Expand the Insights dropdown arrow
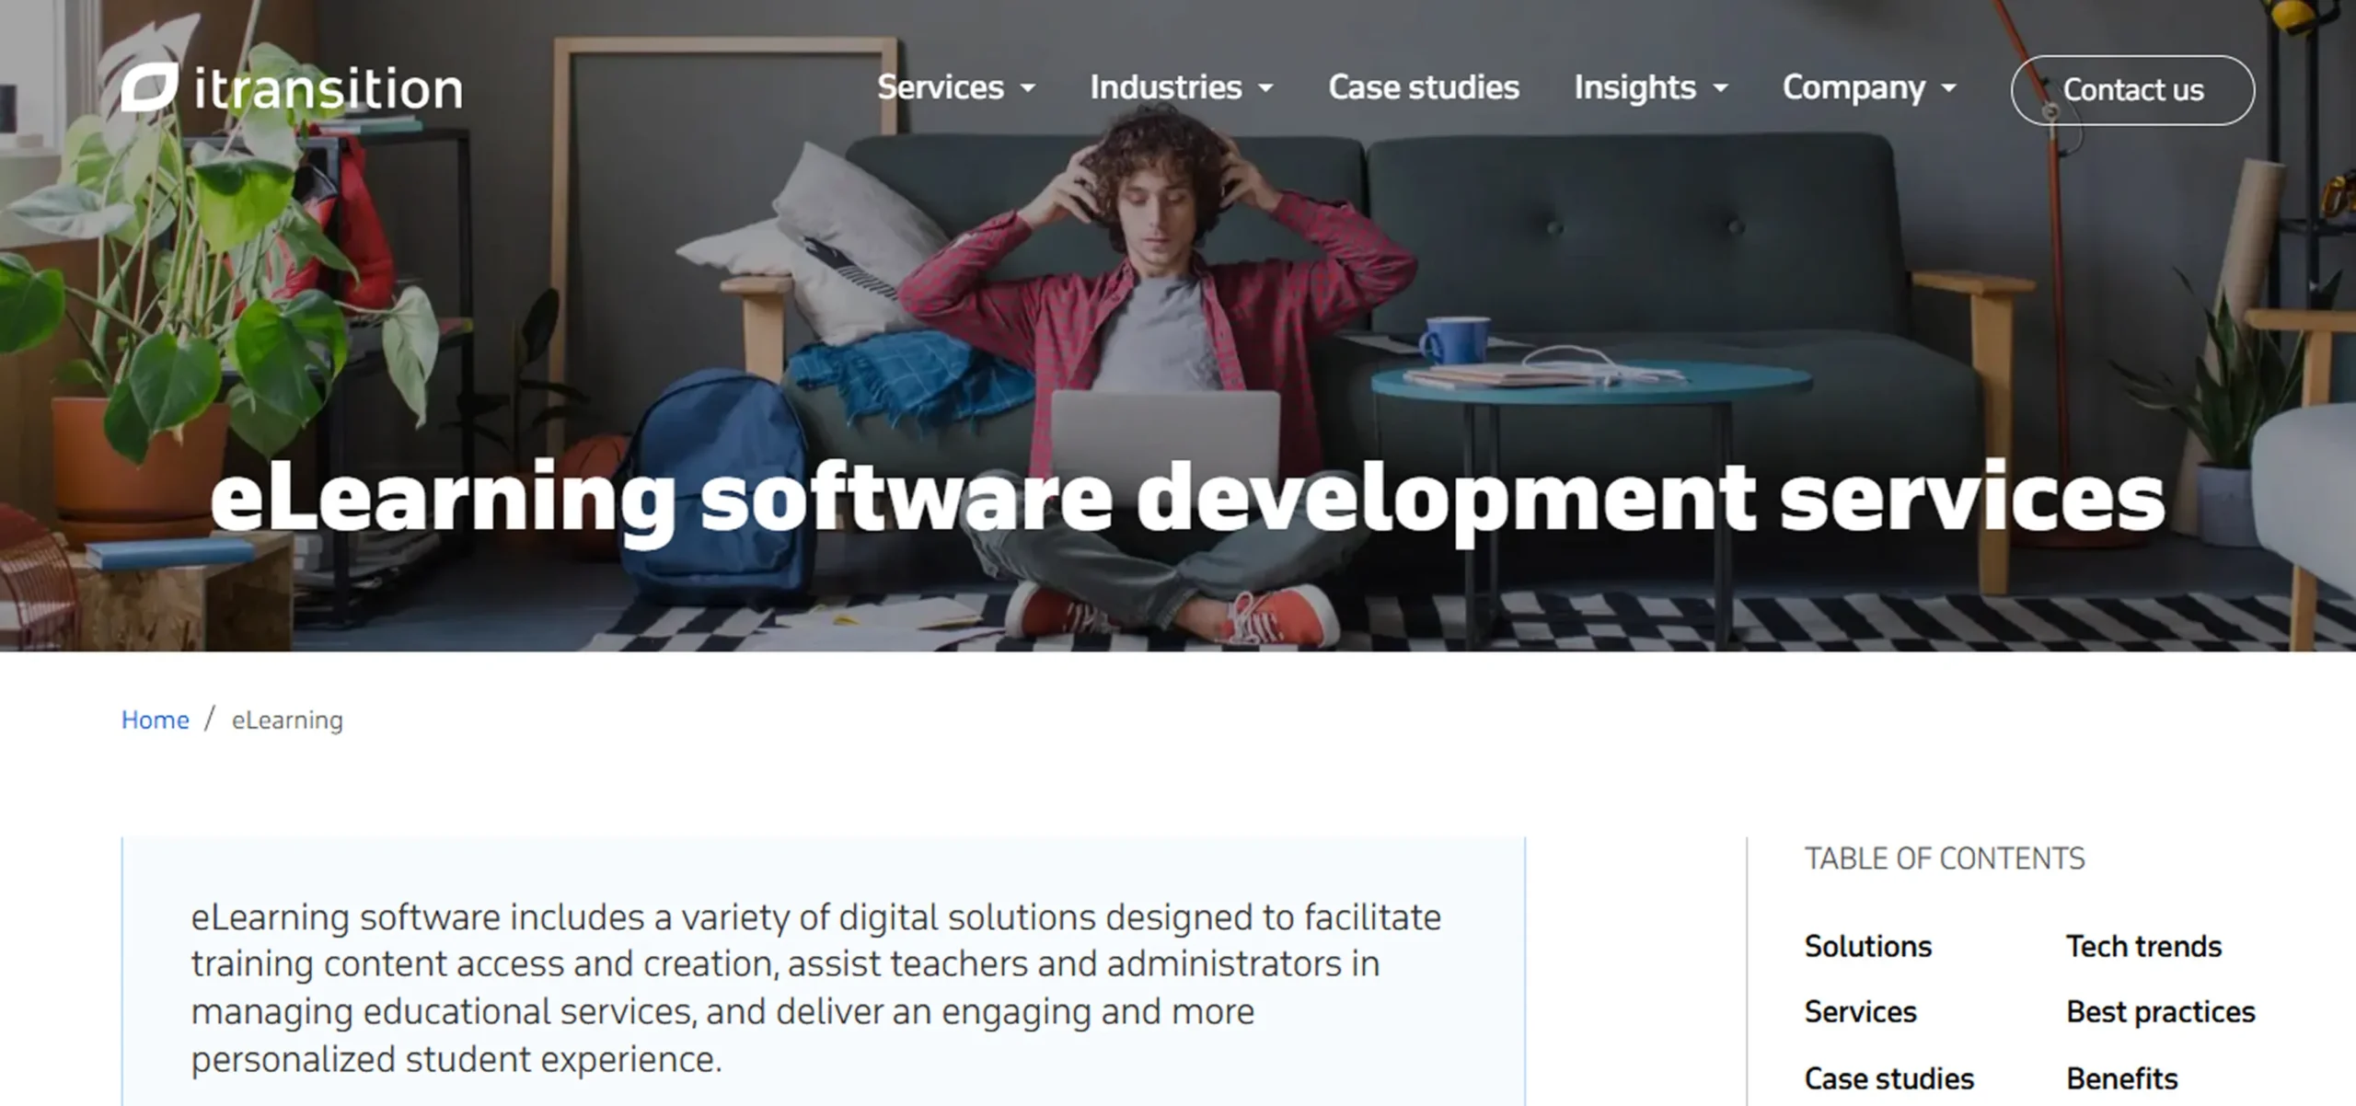2356x1106 pixels. (1720, 88)
